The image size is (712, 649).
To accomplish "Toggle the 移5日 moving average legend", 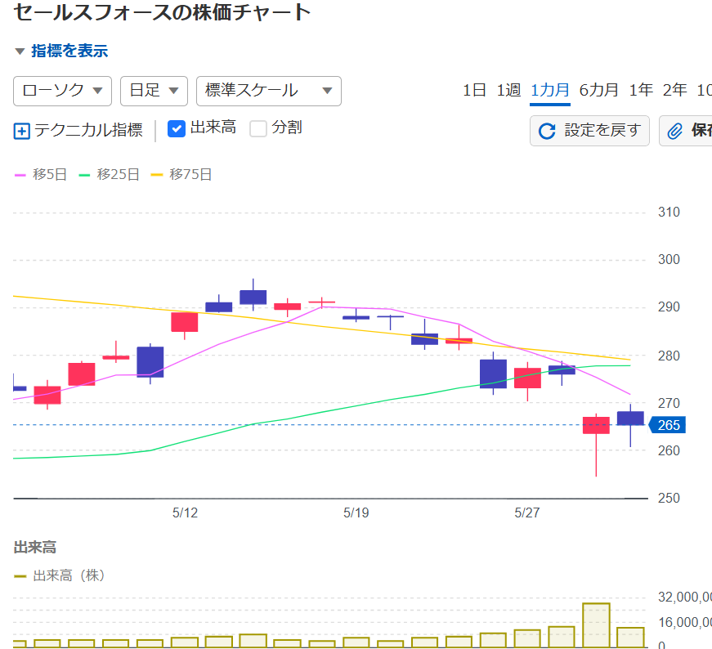I will pos(41,174).
